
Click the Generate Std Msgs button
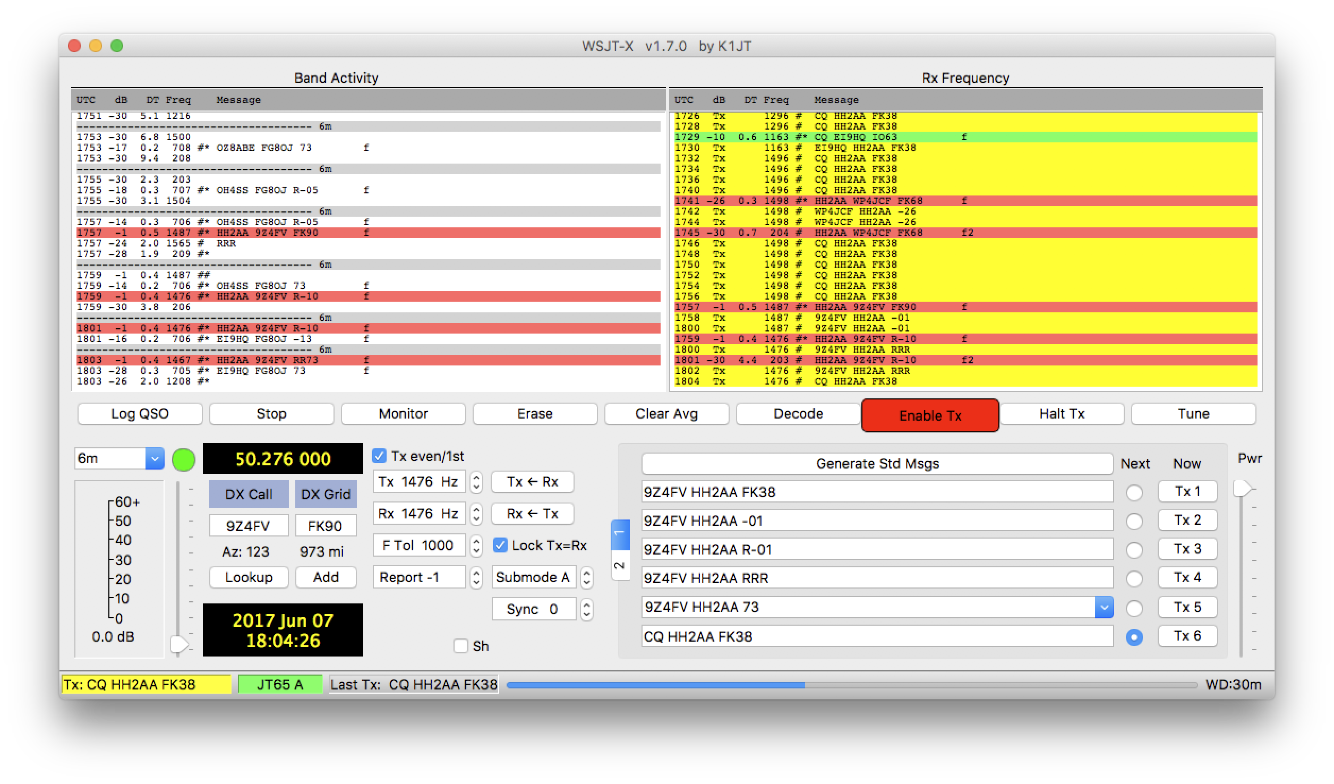click(x=877, y=464)
